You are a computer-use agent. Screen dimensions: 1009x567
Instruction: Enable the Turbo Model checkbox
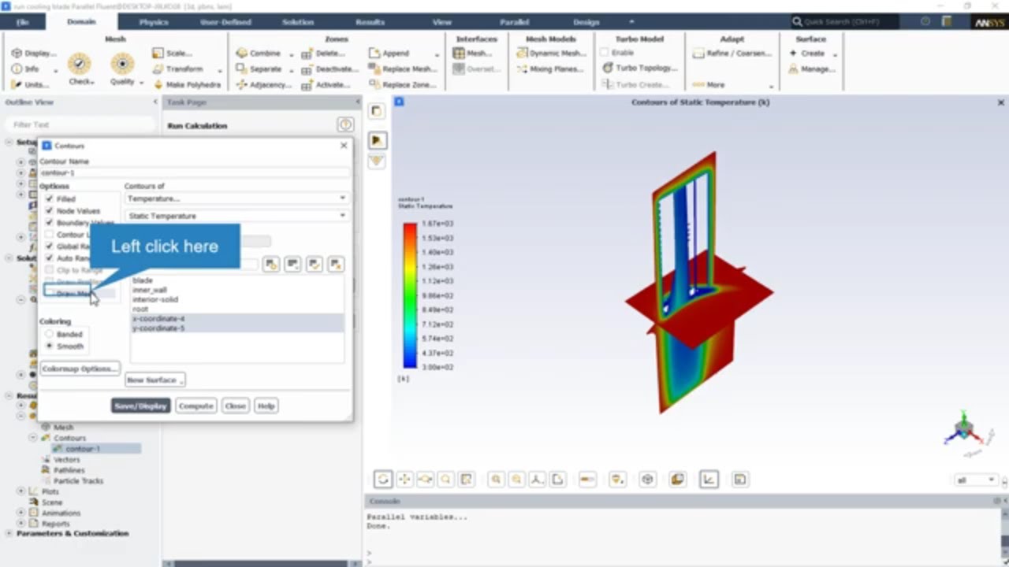(606, 53)
